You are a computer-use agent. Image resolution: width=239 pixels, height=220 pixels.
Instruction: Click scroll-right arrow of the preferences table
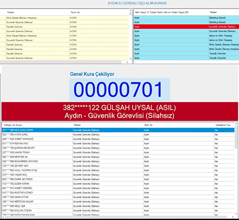point(127,62)
